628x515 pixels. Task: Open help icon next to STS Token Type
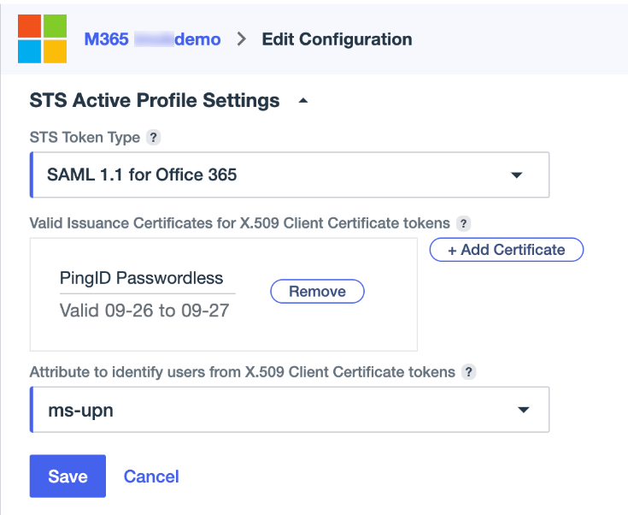point(154,138)
